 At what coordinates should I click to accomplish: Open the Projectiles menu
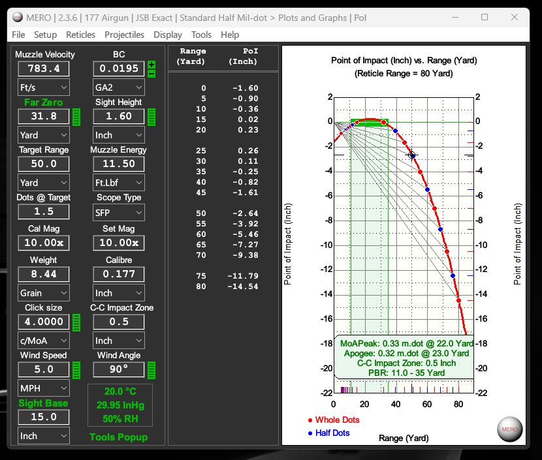pos(125,35)
